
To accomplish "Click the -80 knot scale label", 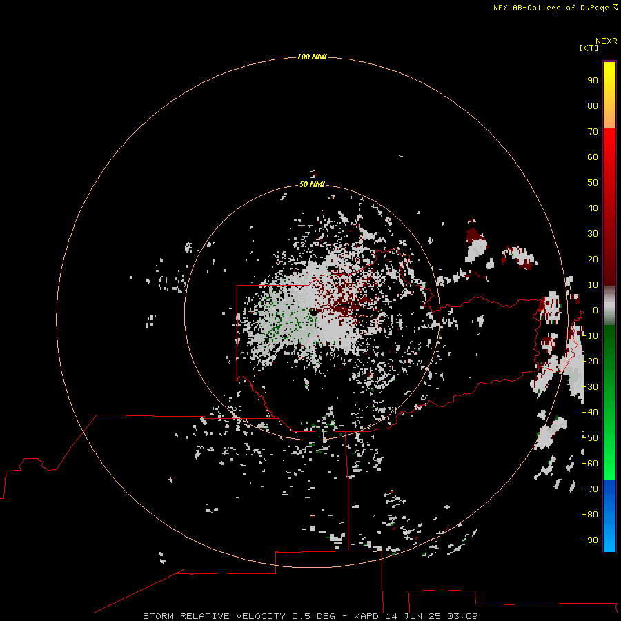I will pos(590,515).
